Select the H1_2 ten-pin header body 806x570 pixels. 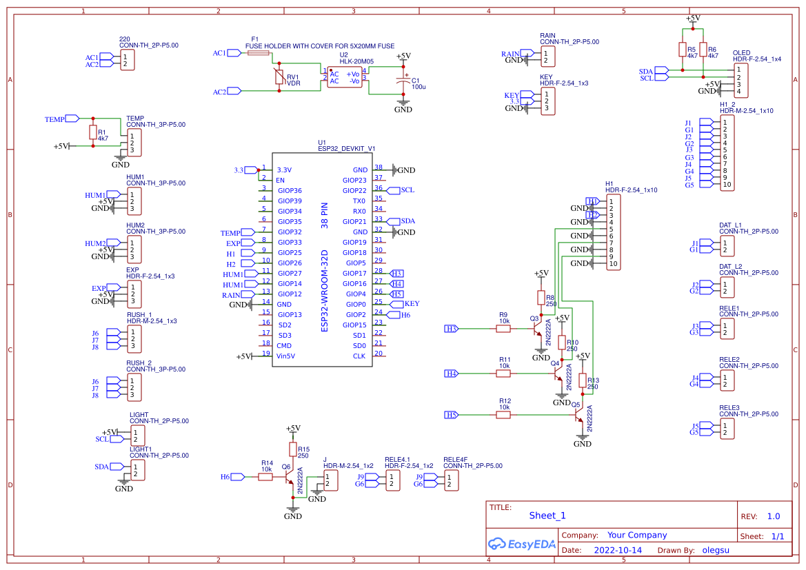pos(727,153)
